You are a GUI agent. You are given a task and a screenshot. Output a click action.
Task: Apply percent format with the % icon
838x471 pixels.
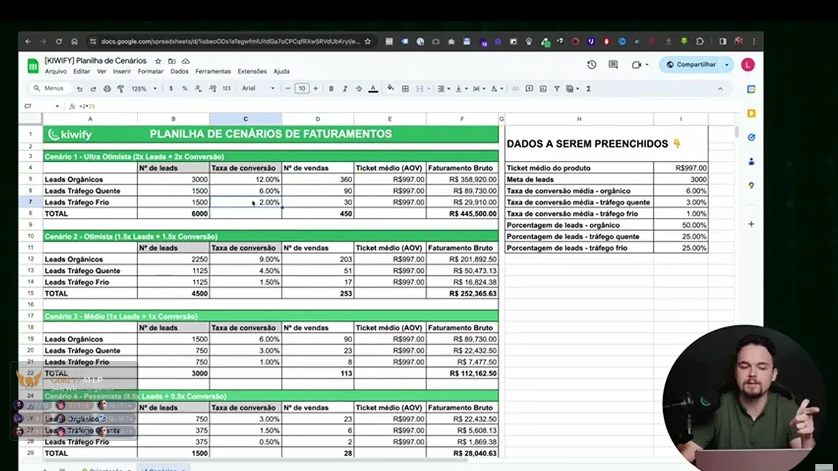(x=185, y=88)
